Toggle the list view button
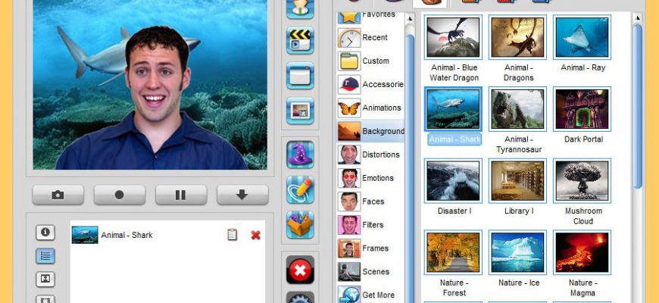This screenshot has width=659, height=303. pyautogui.click(x=45, y=255)
